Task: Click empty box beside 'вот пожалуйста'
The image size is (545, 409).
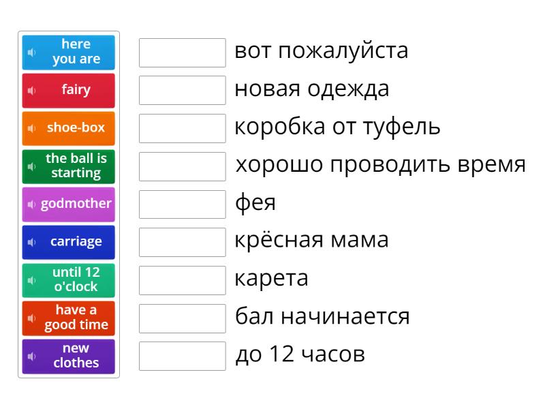Action: pyautogui.click(x=182, y=52)
